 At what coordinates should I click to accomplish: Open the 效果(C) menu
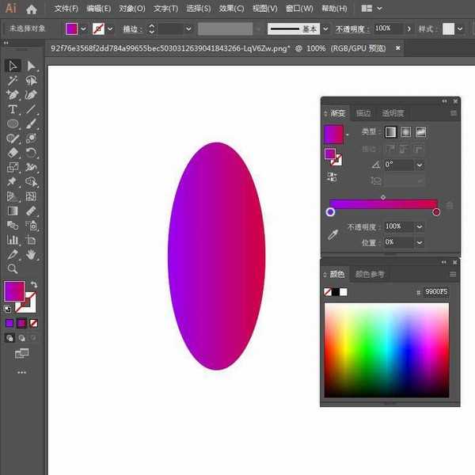pos(231,9)
